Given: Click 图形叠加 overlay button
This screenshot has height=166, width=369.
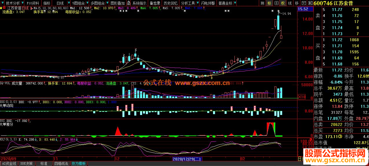Looking at the screenshot, I should [118, 3].
